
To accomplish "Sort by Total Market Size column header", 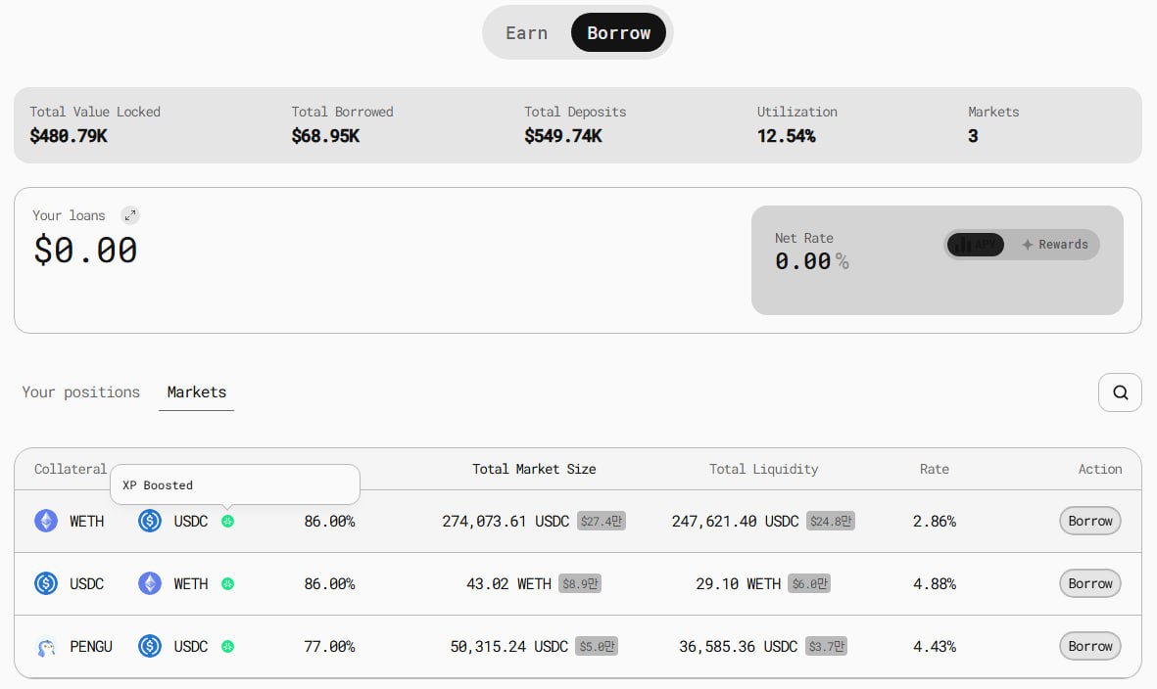I will 534,469.
